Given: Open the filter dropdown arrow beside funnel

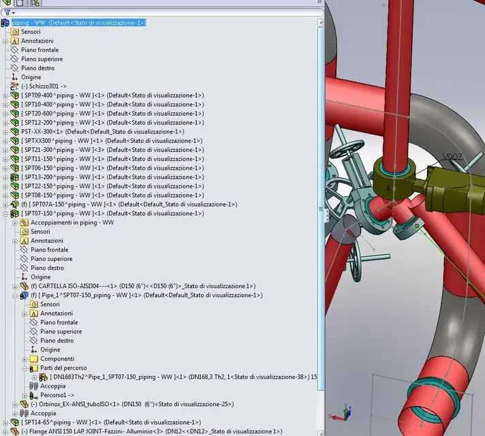Looking at the screenshot, I should [x=14, y=13].
